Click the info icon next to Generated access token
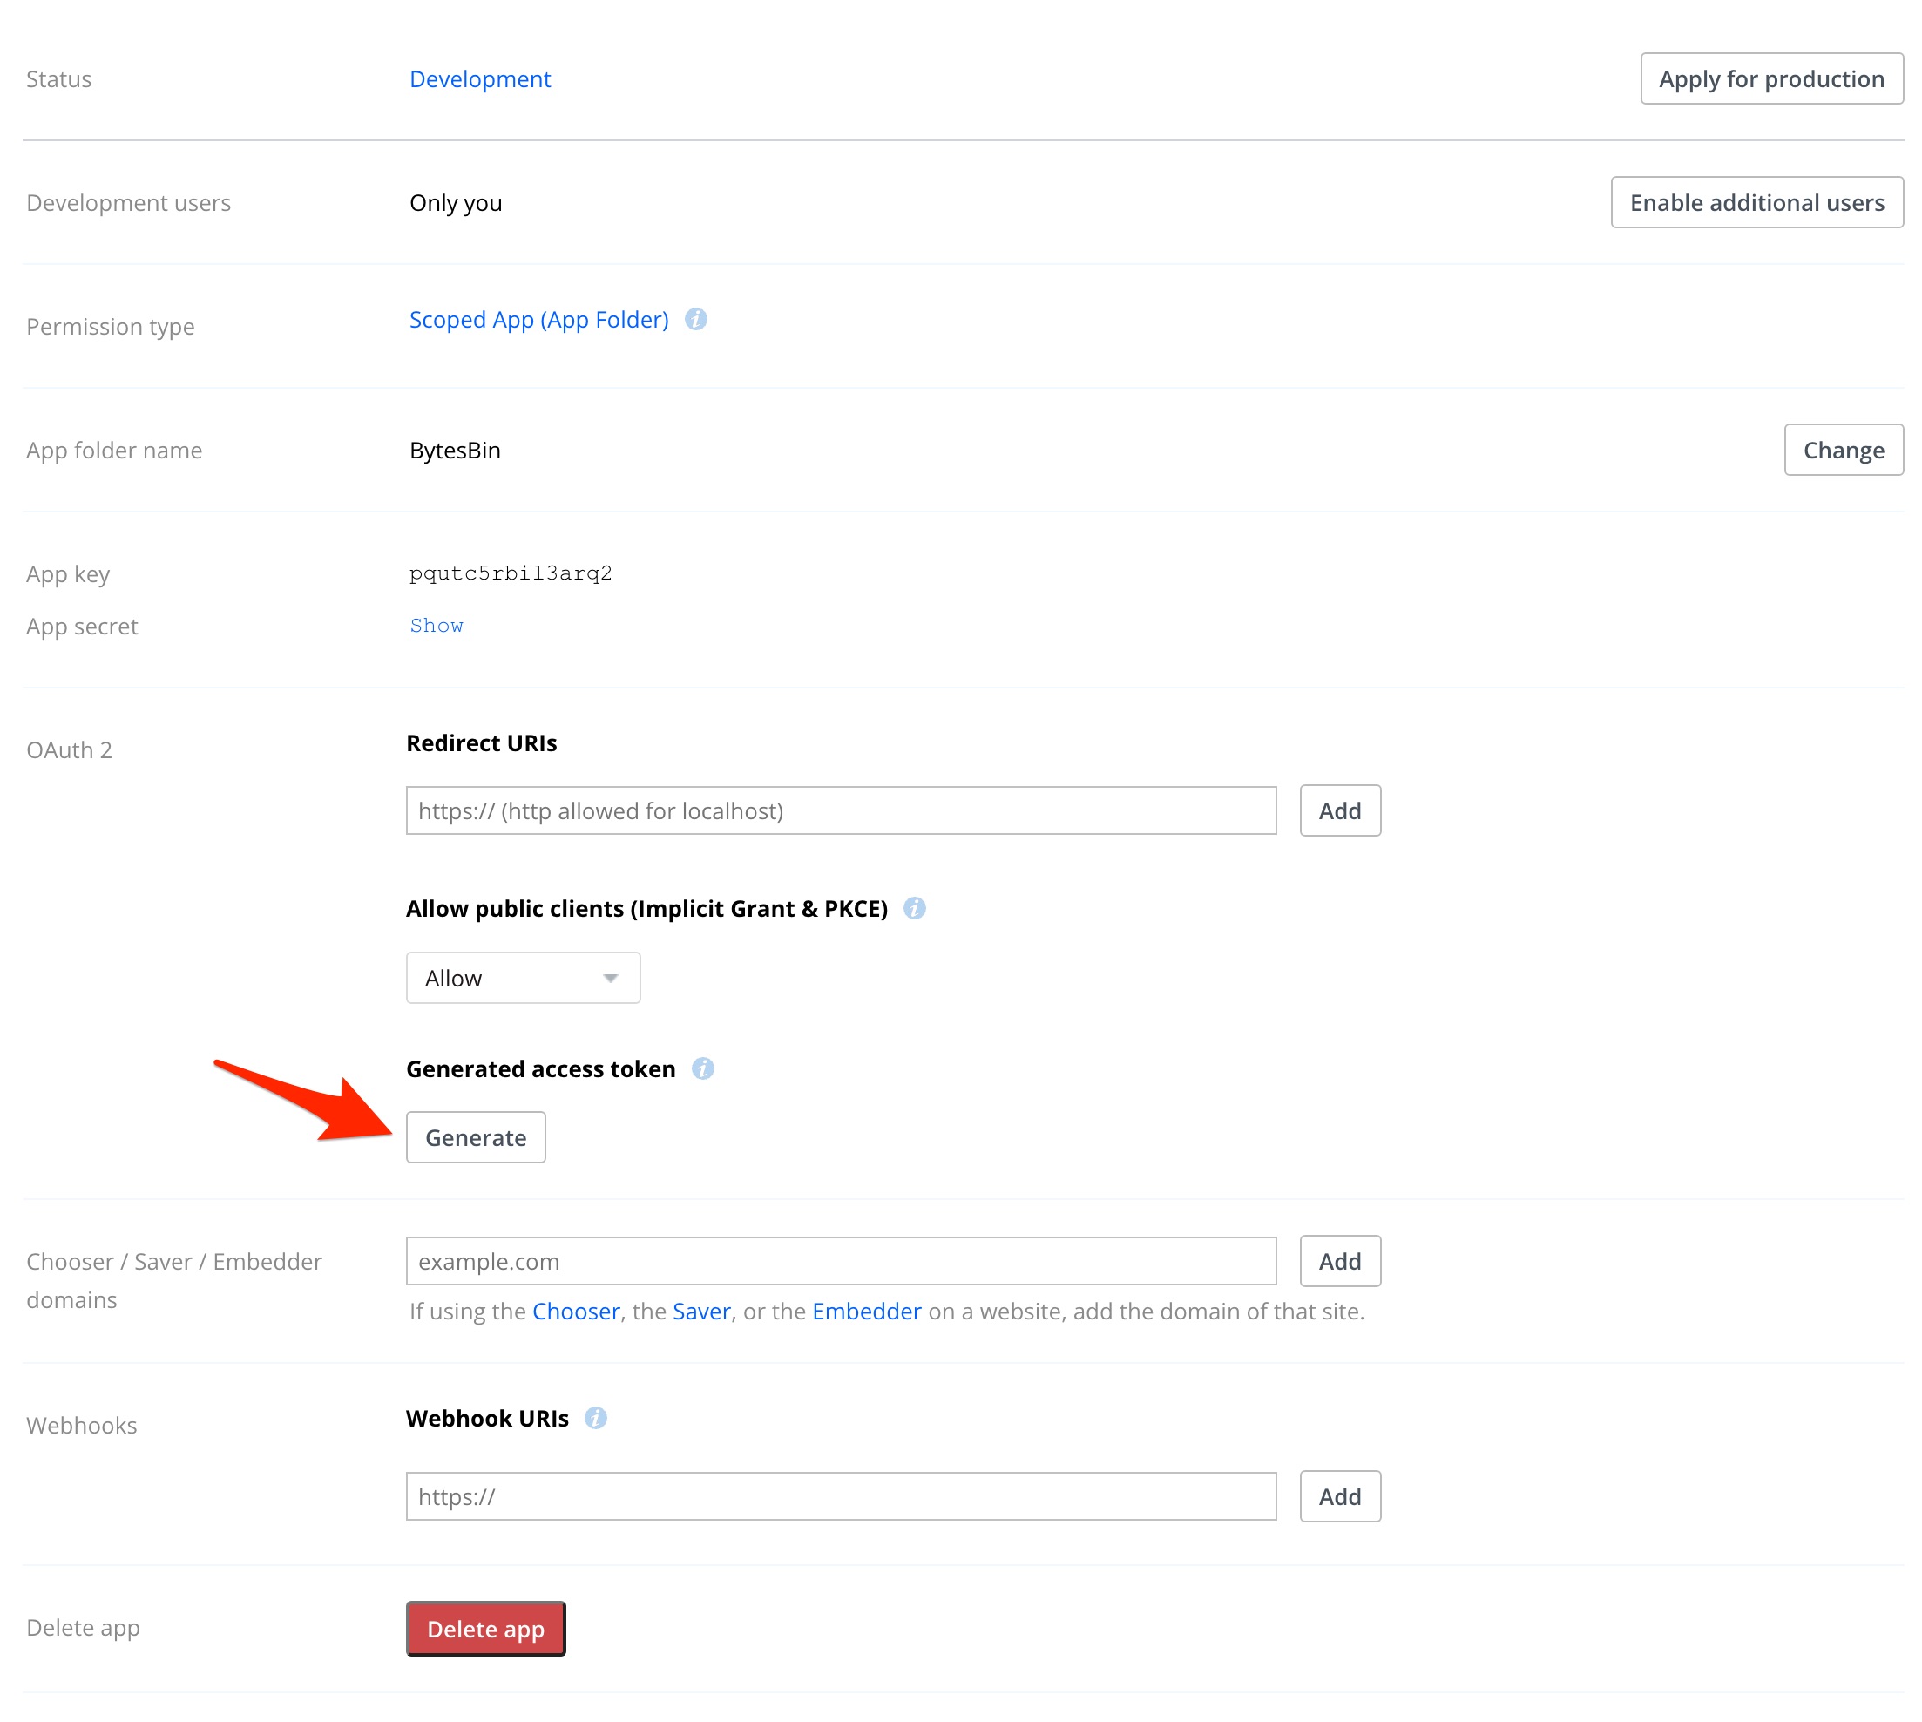 pyautogui.click(x=700, y=1068)
